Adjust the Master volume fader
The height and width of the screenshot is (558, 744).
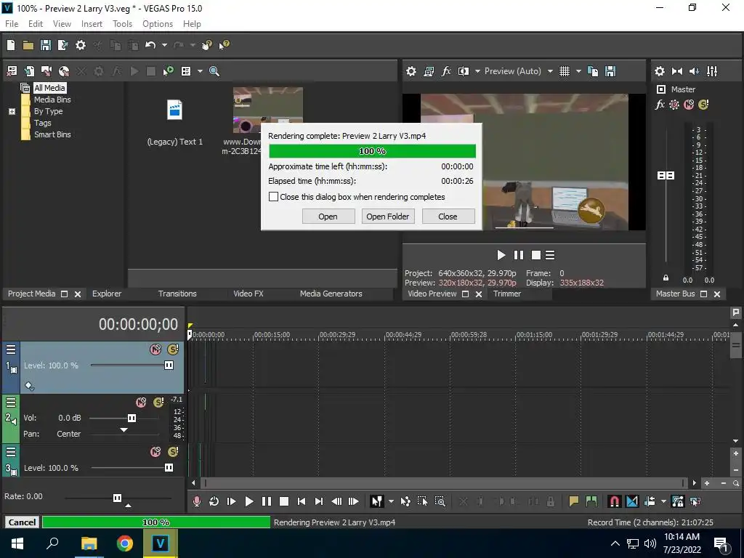pyautogui.click(x=666, y=176)
